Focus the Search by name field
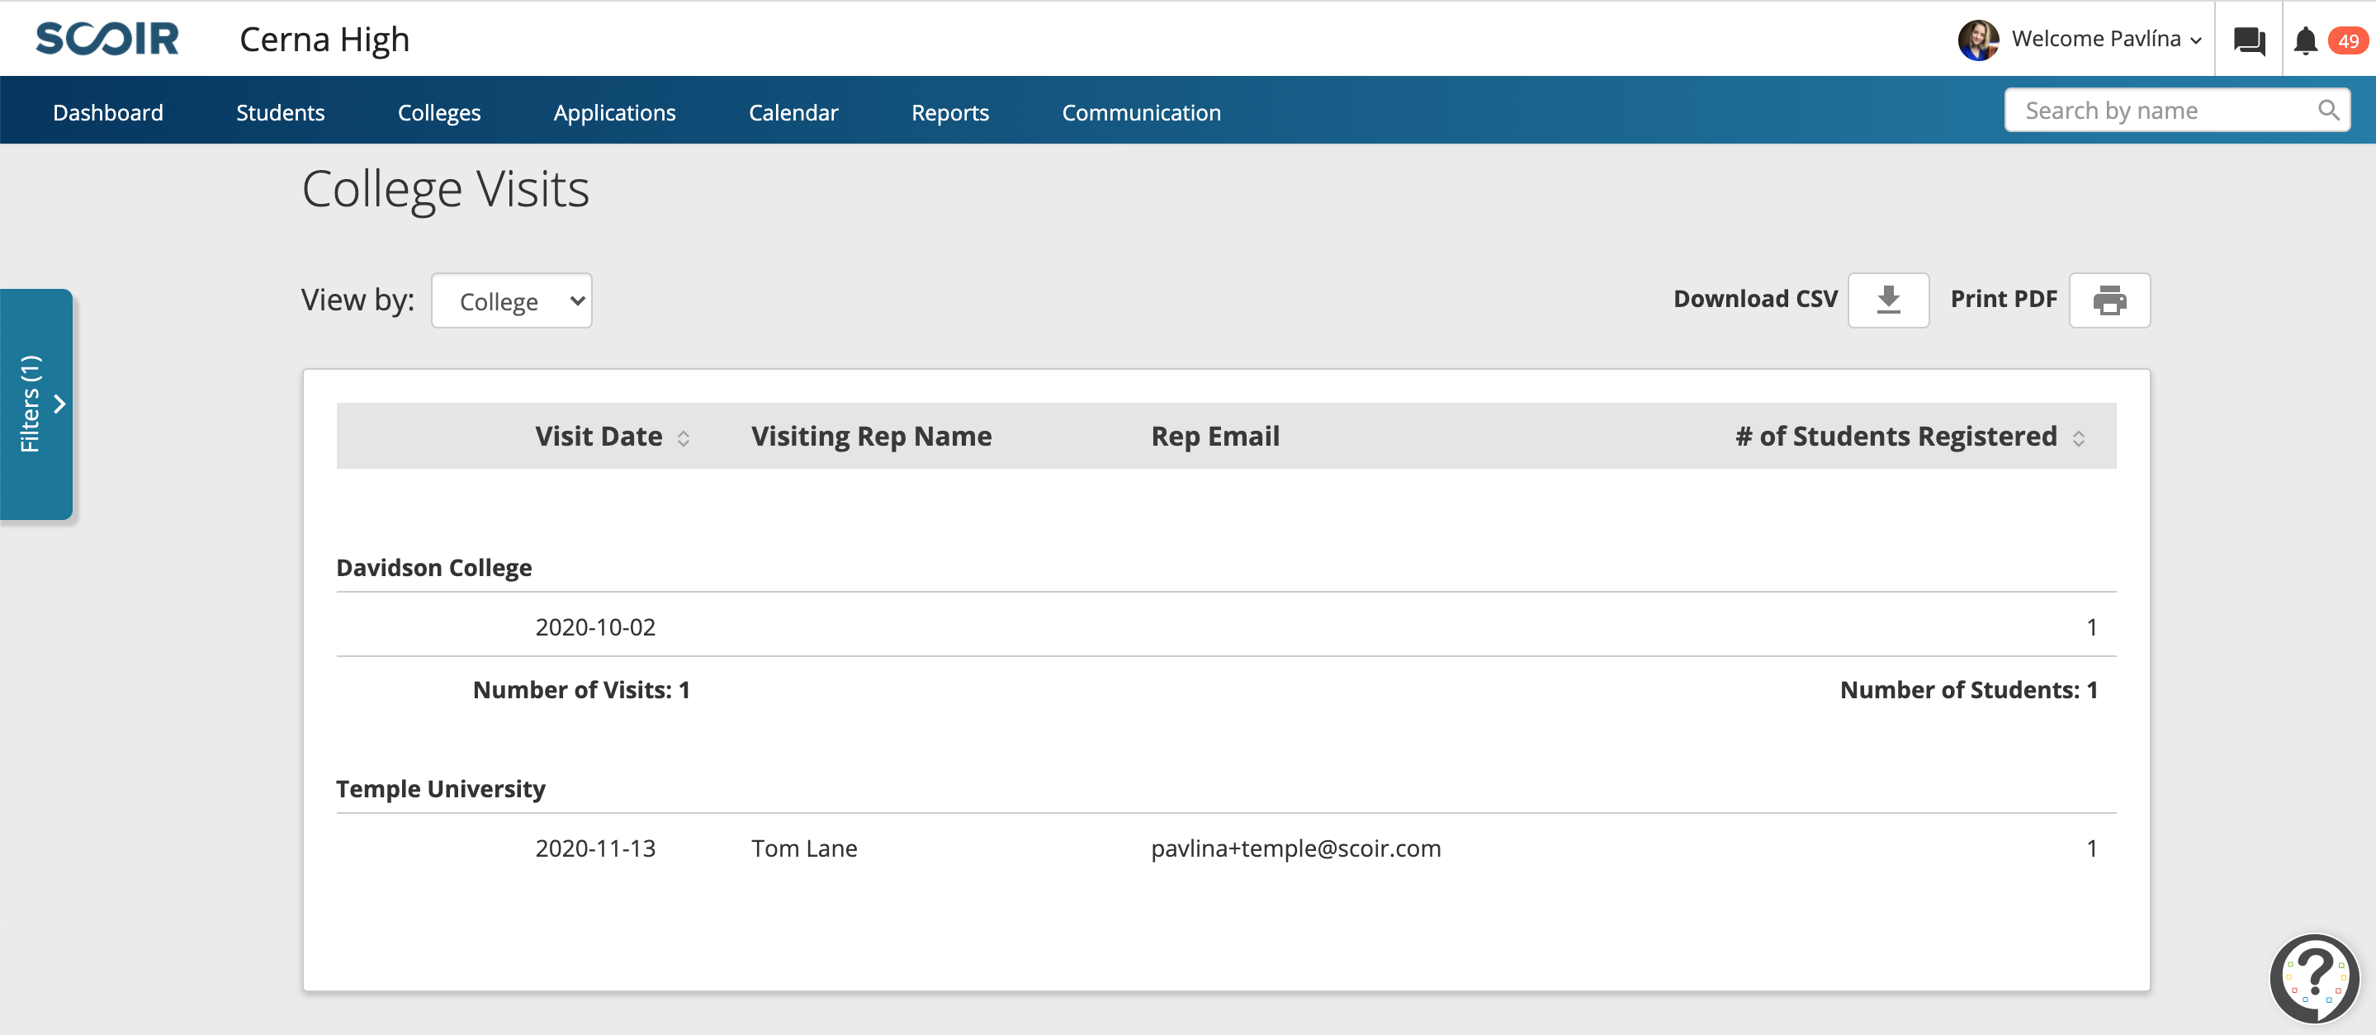 pyautogui.click(x=2177, y=111)
